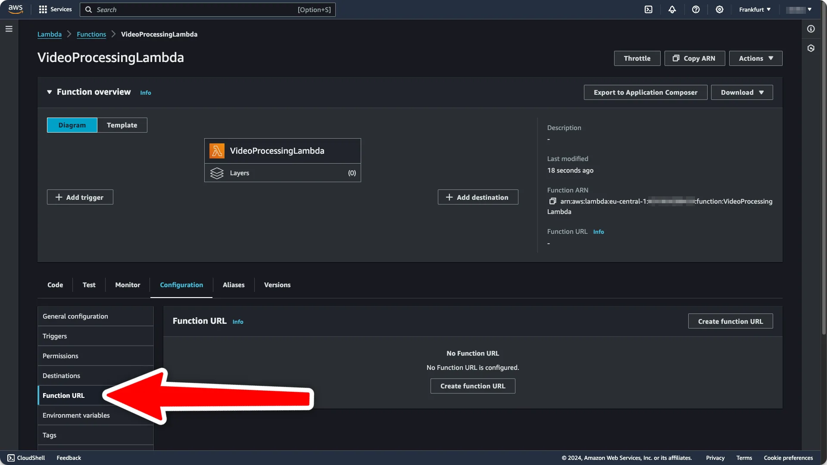Viewport: 827px width, 465px height.
Task: Toggle the hamburger side navigation menu
Action: [9, 29]
